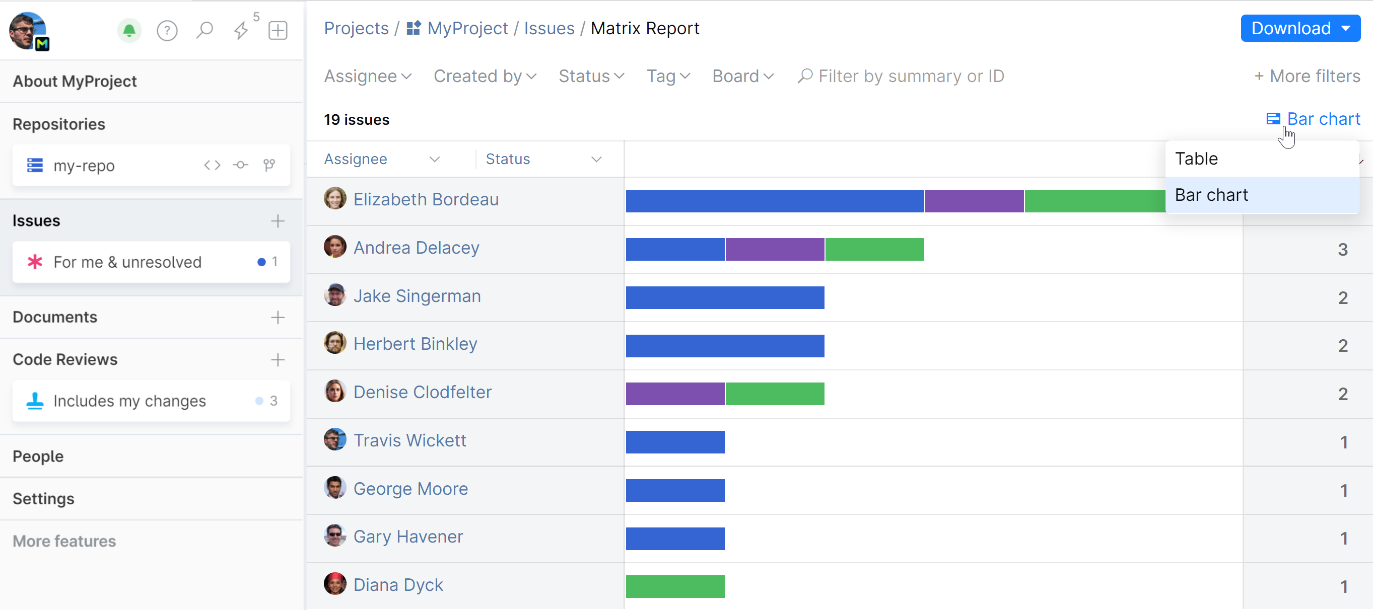Click the create new plus square icon
Viewport: 1373px width, 610px height.
tap(278, 30)
